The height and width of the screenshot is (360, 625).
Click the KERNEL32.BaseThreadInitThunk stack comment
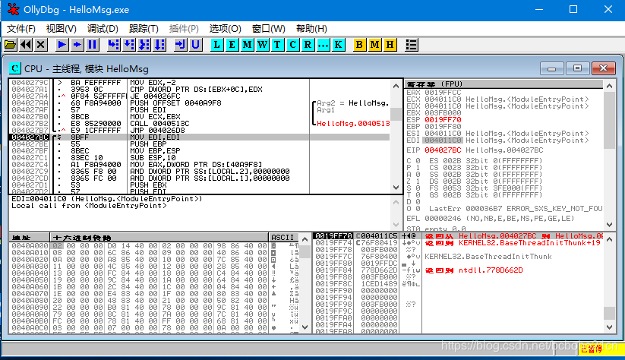click(488, 257)
